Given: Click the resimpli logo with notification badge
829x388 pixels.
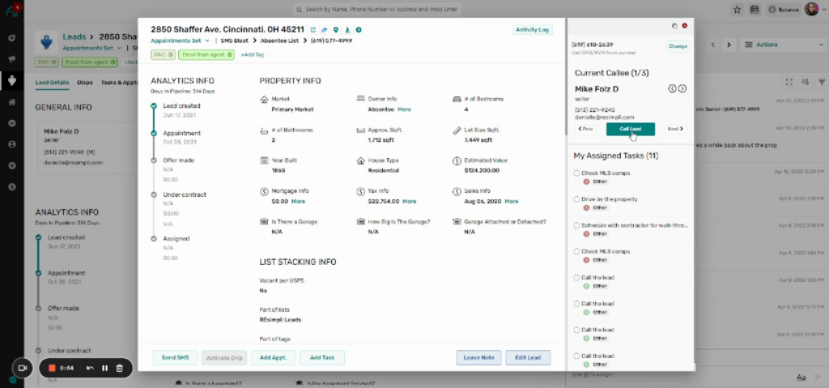Looking at the screenshot, I should [13, 10].
